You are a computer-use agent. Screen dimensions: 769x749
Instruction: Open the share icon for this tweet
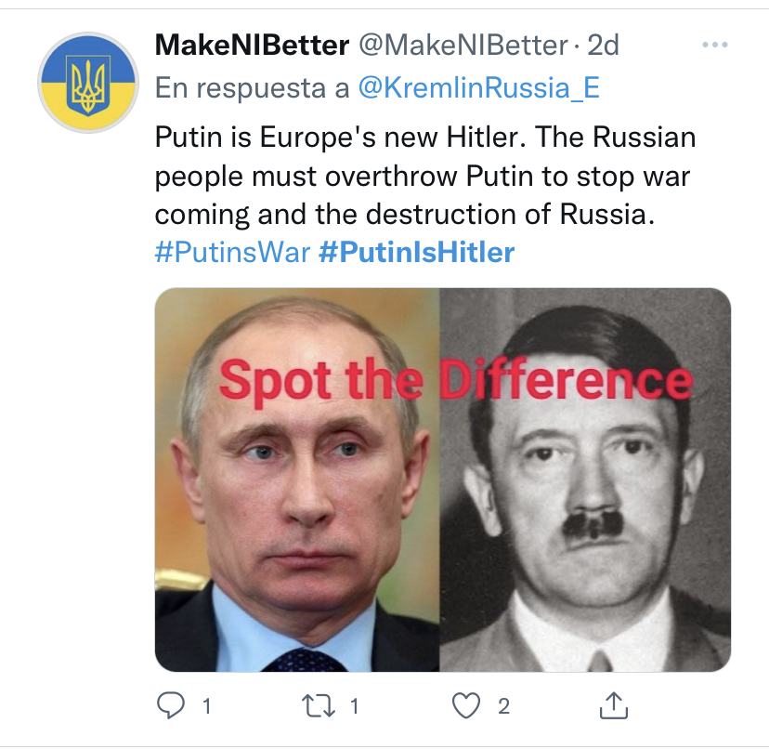[613, 706]
